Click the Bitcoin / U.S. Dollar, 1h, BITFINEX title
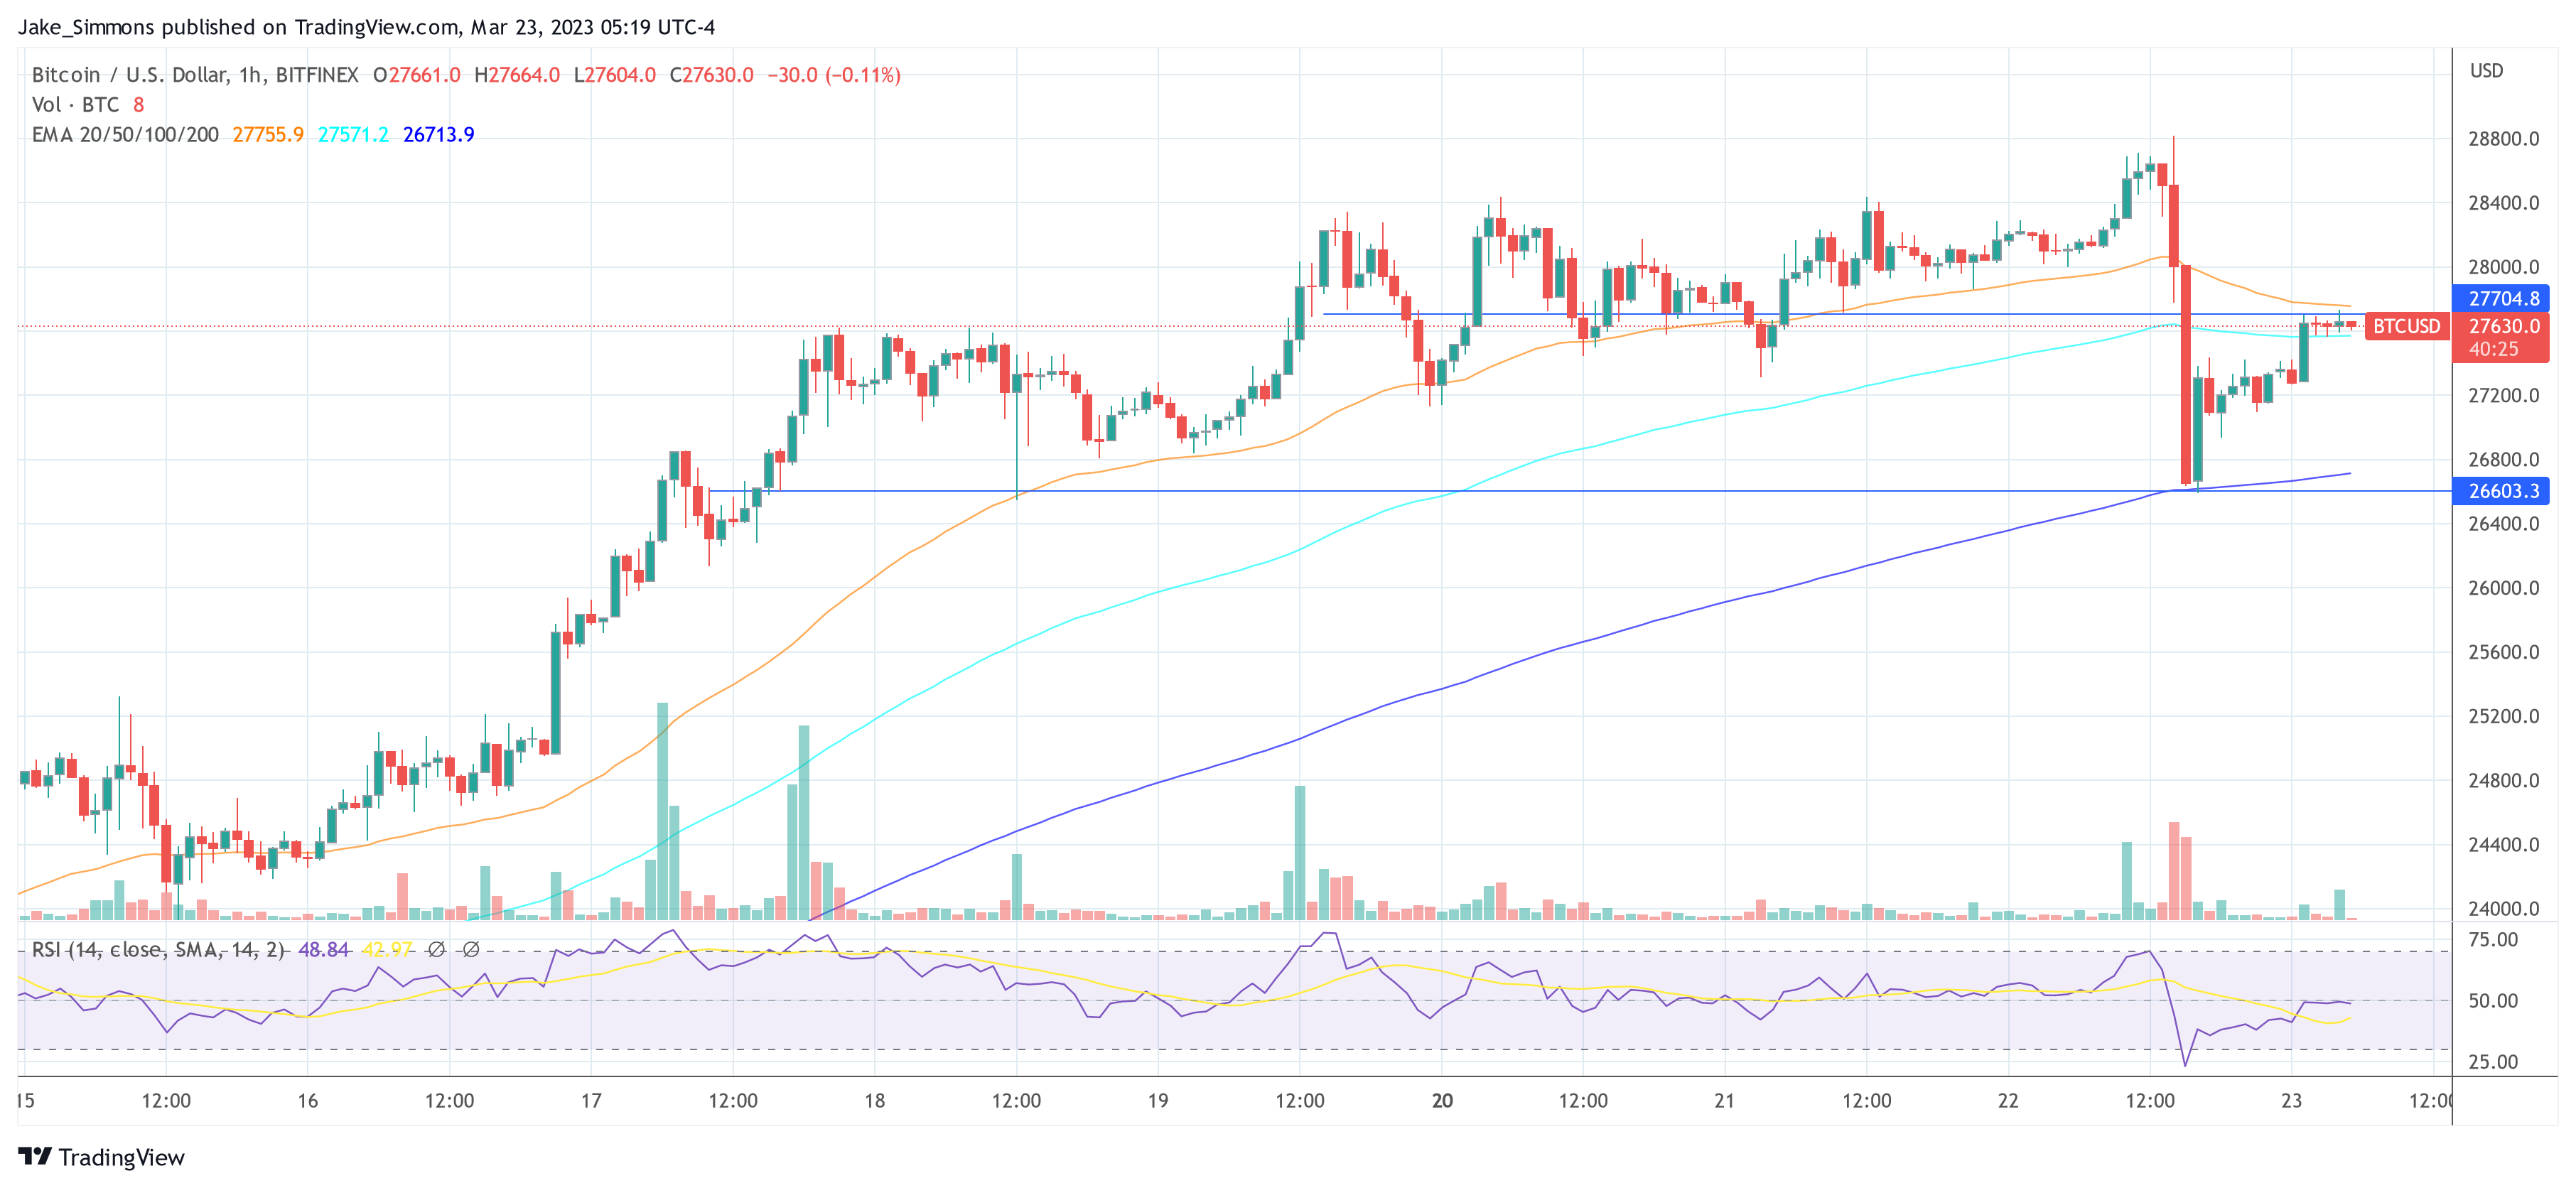2576x1188 pixels. coord(195,75)
